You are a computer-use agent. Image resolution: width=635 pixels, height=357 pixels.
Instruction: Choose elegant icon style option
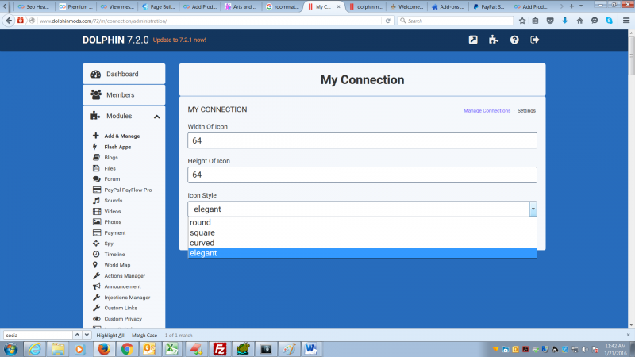pos(362,253)
